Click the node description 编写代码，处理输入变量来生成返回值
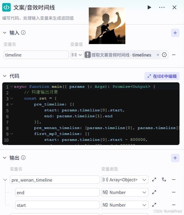 pyautogui.click(x=38, y=18)
